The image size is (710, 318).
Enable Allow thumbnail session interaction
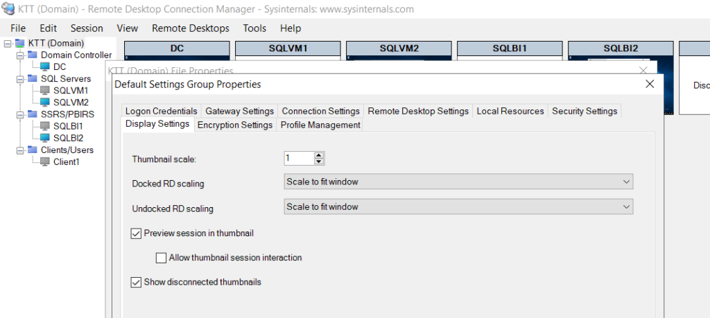click(161, 258)
